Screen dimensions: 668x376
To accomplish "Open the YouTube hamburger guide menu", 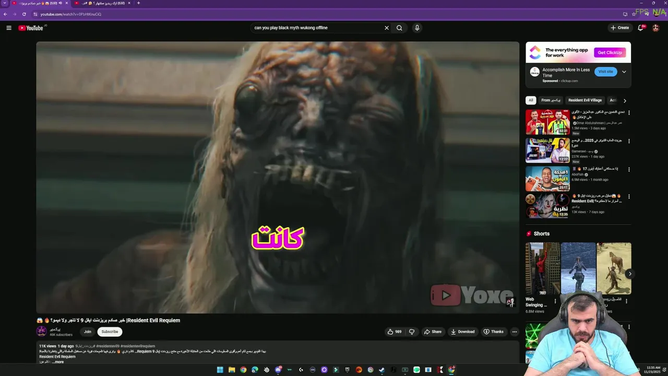I will coord(9,28).
